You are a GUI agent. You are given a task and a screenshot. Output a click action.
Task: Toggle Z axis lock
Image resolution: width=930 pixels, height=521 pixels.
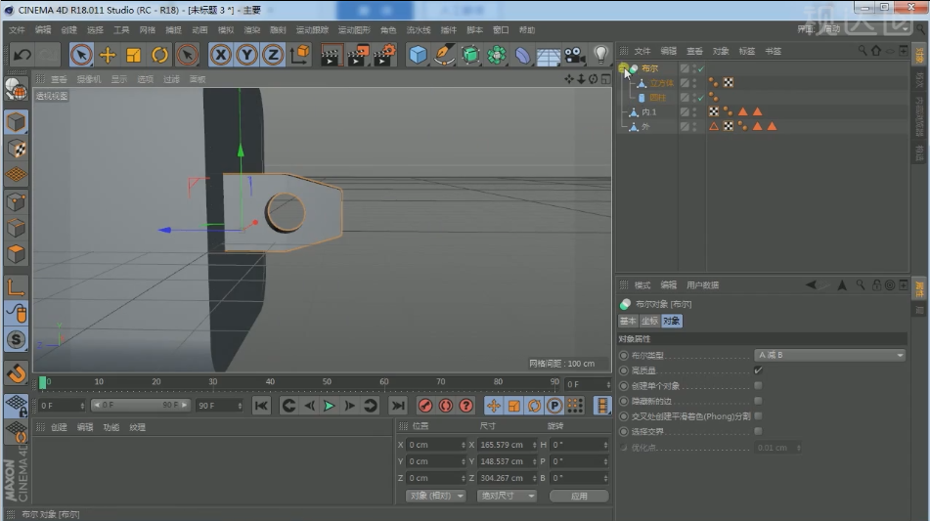pyautogui.click(x=273, y=55)
